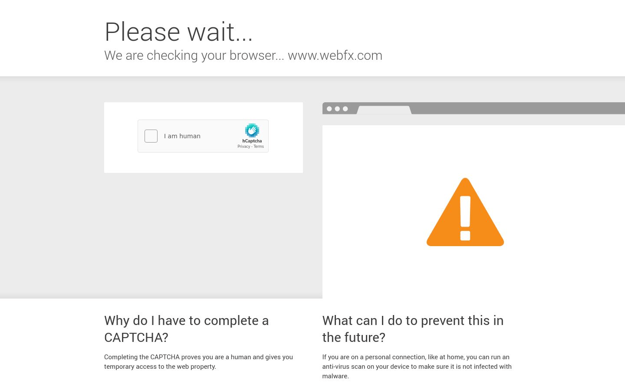Image resolution: width=625 pixels, height=390 pixels.
Task: Click the anti-virus scan advice paragraph
Action: coord(417,367)
